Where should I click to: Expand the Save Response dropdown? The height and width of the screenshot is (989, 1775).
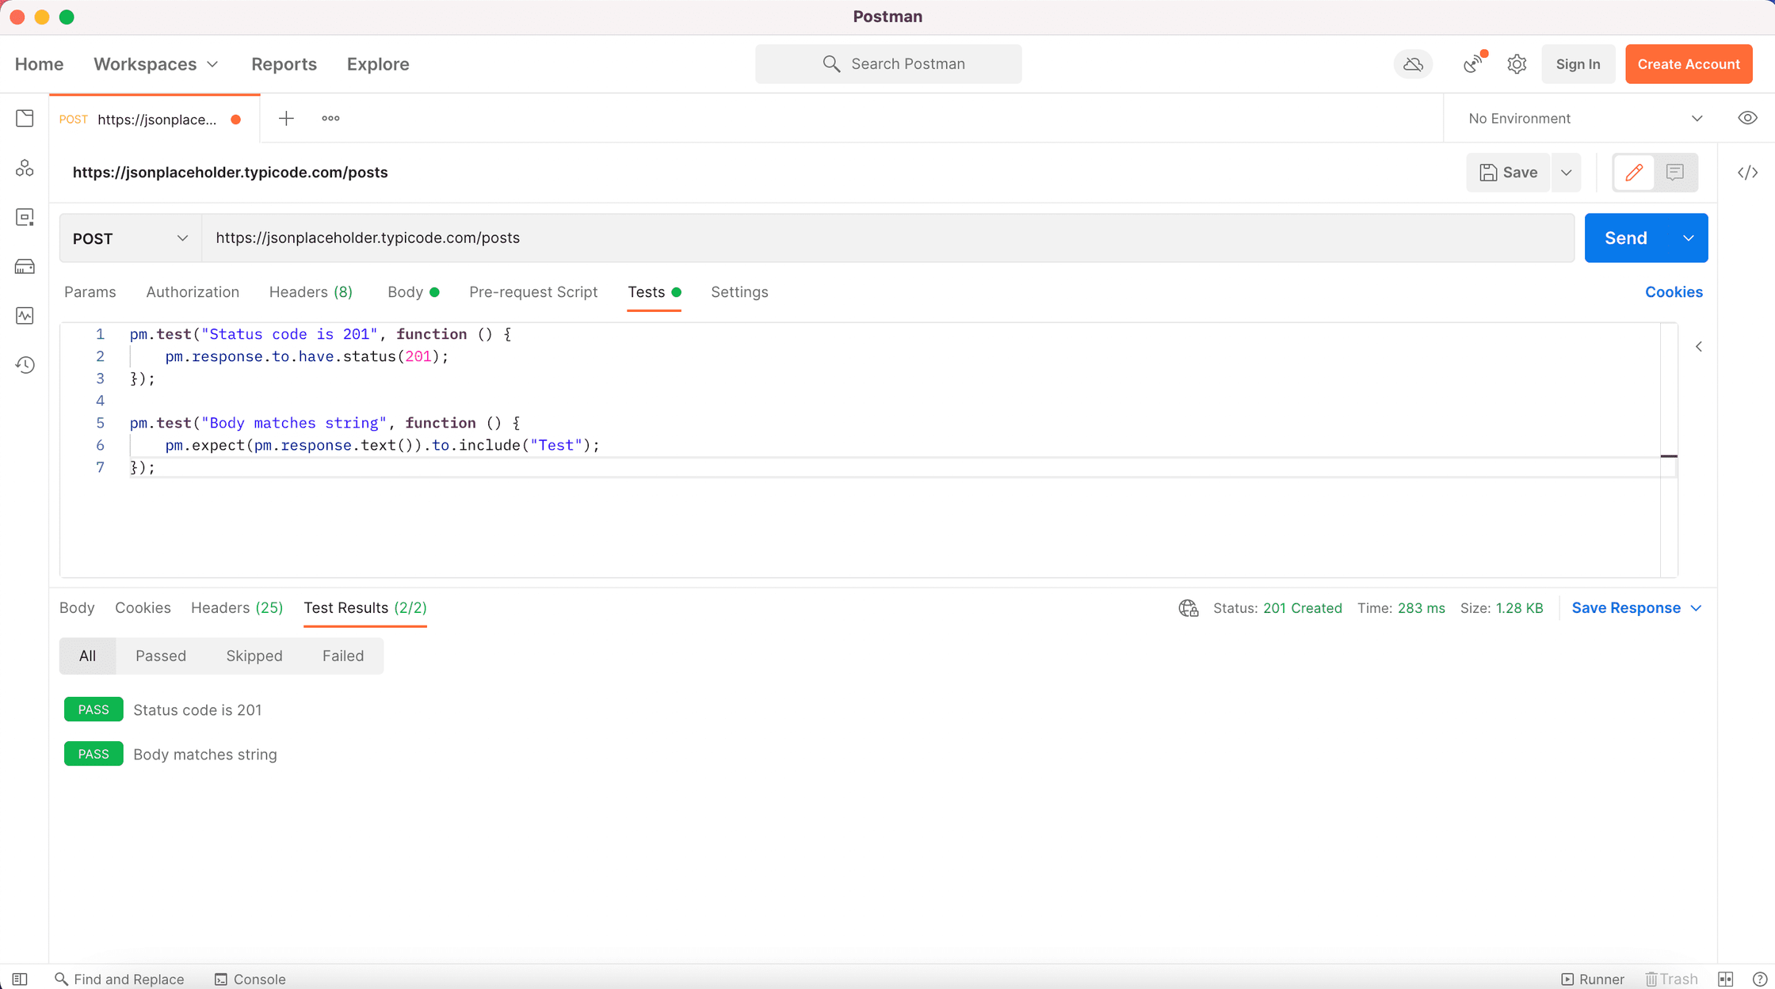click(x=1636, y=608)
